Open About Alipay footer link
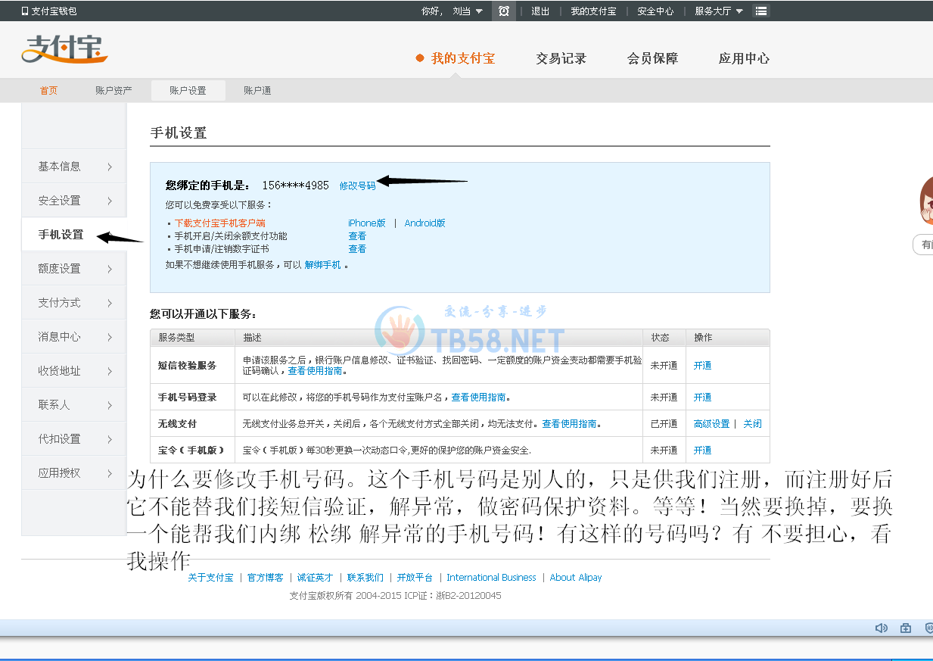933x661 pixels. click(x=576, y=578)
